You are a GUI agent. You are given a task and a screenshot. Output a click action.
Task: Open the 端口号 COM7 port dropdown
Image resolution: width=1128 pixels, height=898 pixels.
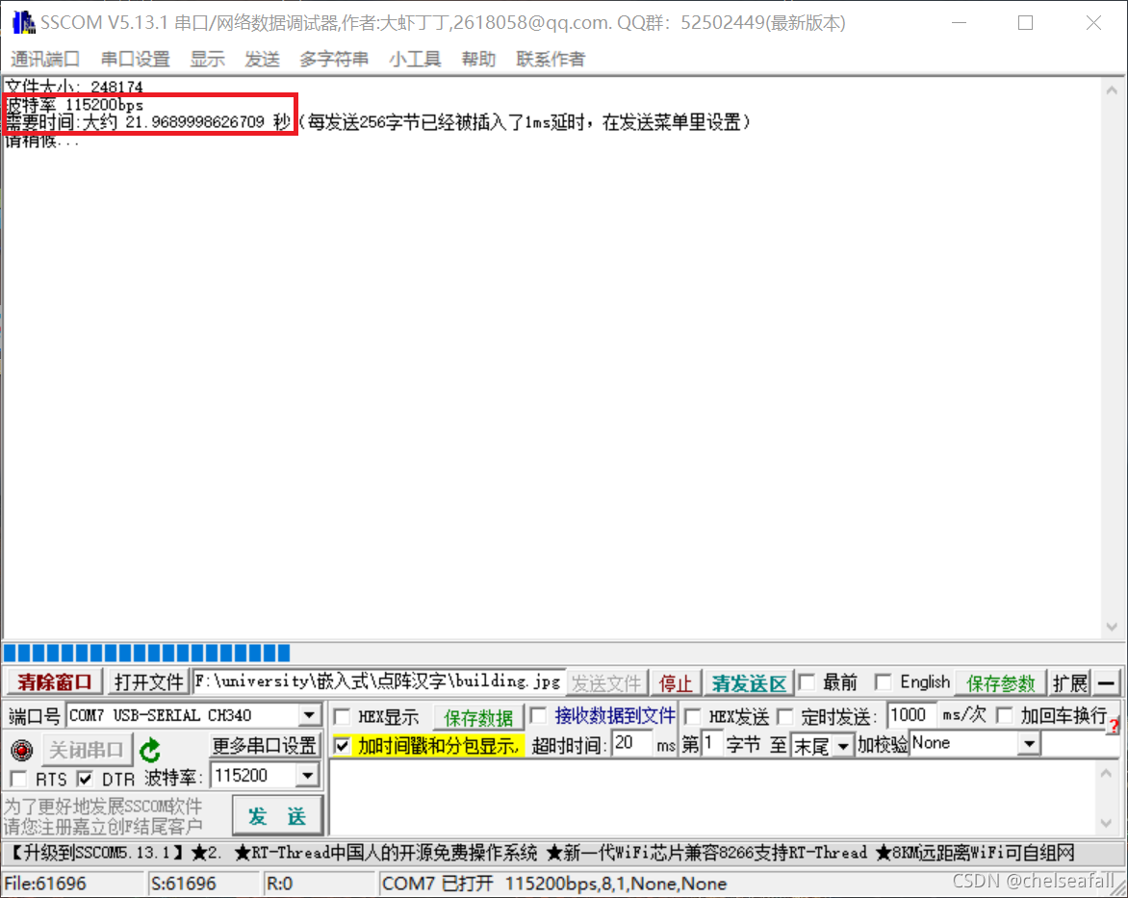308,715
